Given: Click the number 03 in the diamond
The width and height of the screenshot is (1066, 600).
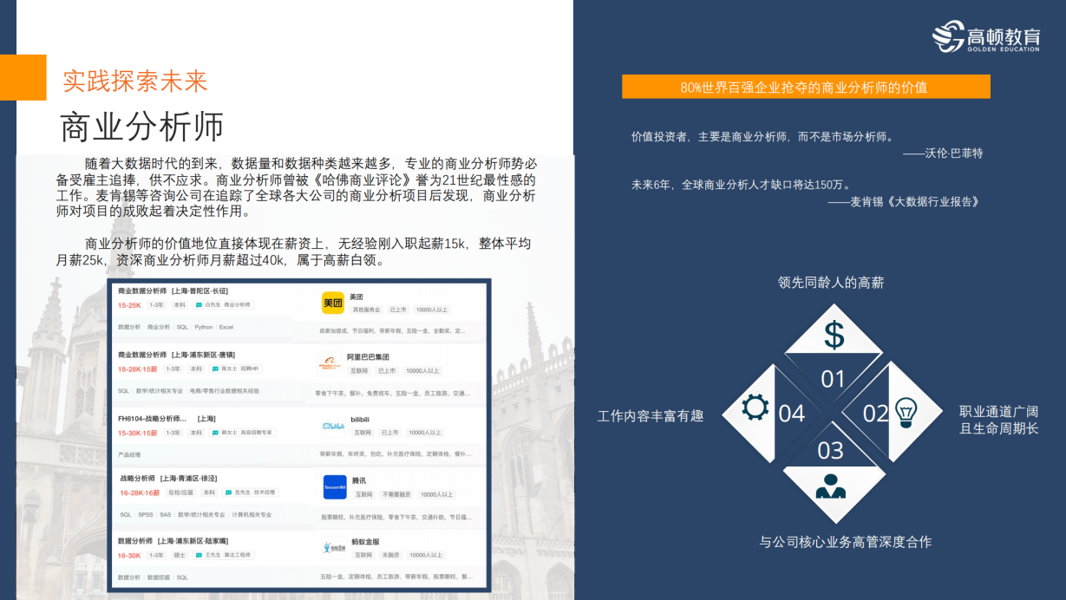Looking at the screenshot, I should click(830, 451).
